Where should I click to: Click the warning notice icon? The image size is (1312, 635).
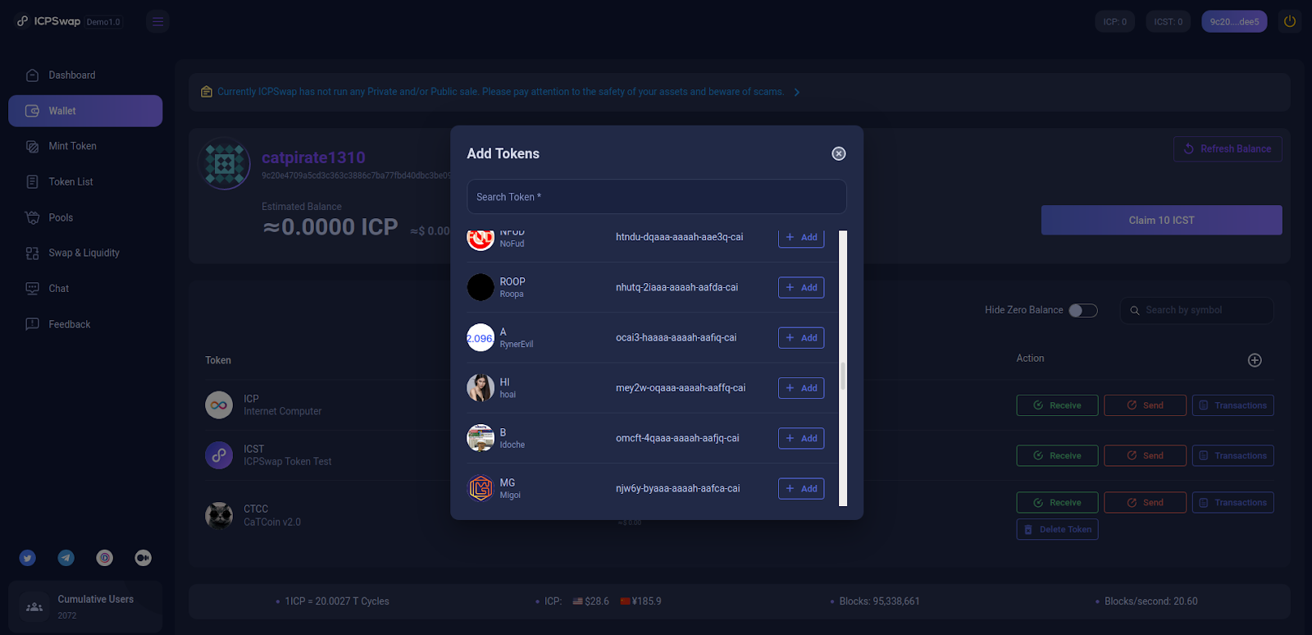[x=207, y=92]
